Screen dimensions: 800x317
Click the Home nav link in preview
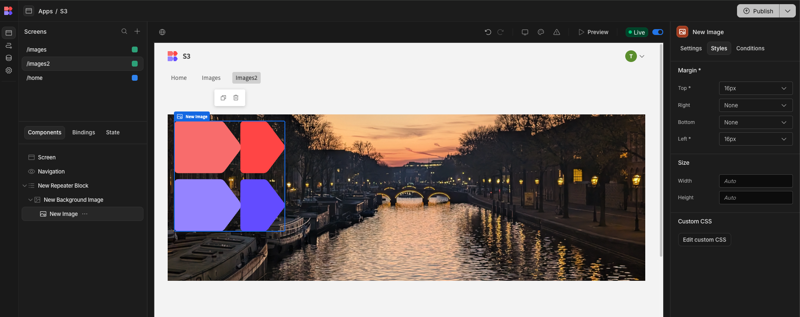(x=179, y=78)
